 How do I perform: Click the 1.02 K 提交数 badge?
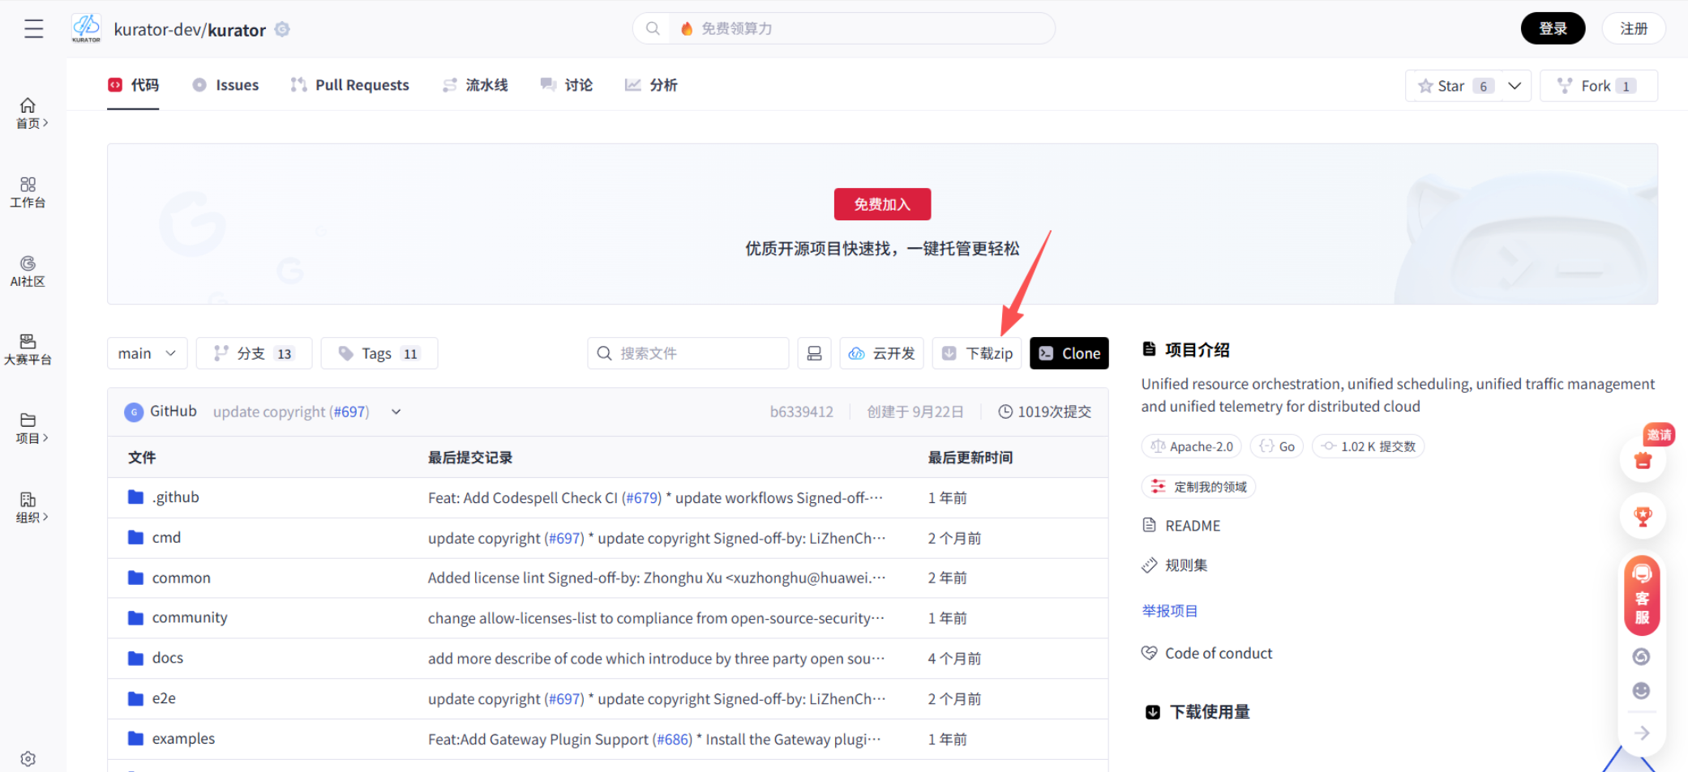pos(1368,446)
